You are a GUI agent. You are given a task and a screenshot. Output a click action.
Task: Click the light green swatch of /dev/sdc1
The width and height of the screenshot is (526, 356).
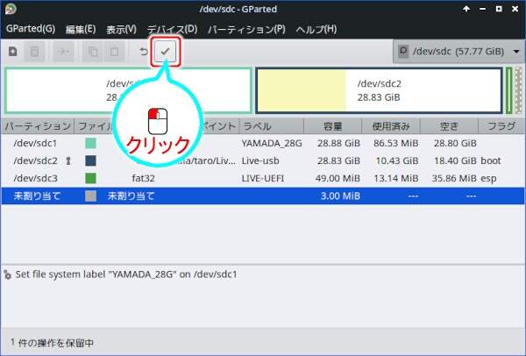[x=90, y=143]
